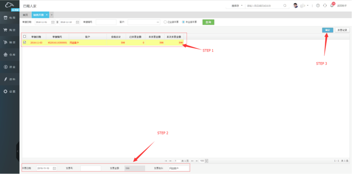Click the search magnifier icon

point(285,6)
